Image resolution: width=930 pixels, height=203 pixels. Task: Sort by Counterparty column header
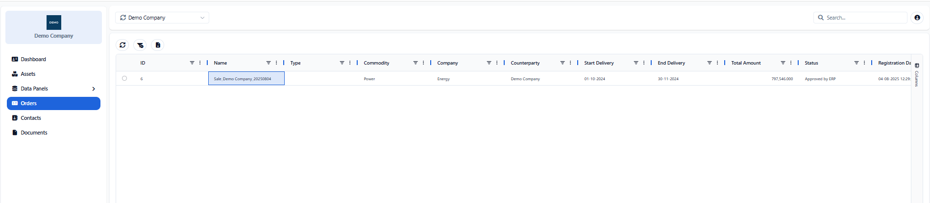tap(525, 63)
